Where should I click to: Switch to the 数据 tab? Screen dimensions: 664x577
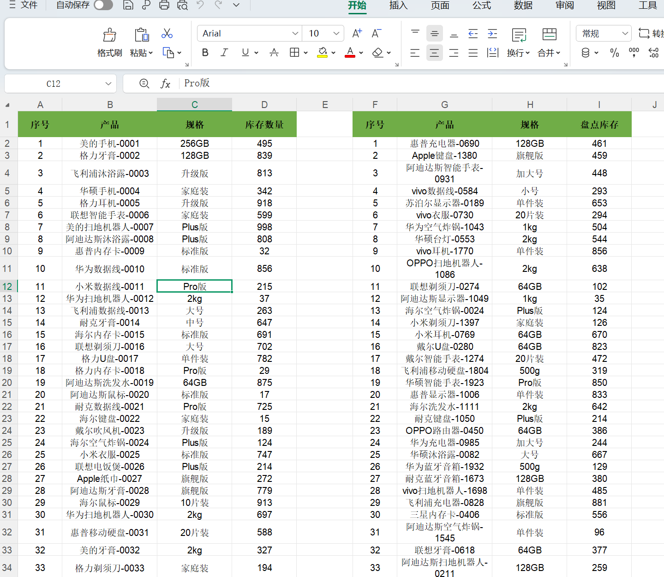(523, 6)
